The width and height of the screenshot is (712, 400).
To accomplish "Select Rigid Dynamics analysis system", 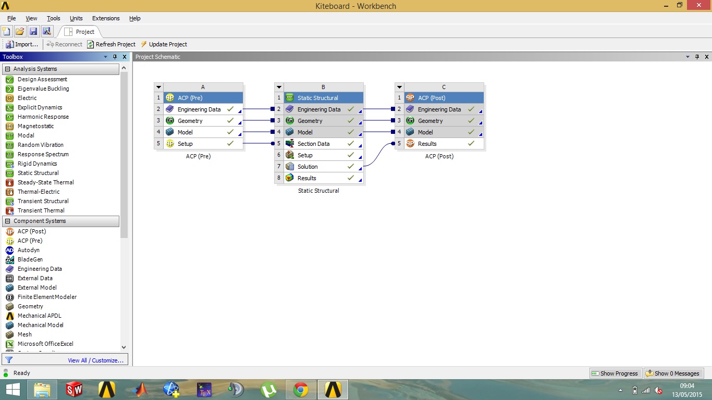I will [x=37, y=164].
